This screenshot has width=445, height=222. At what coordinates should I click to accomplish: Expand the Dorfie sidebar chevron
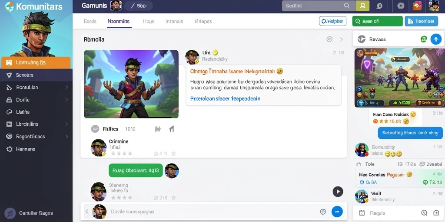tap(66, 100)
